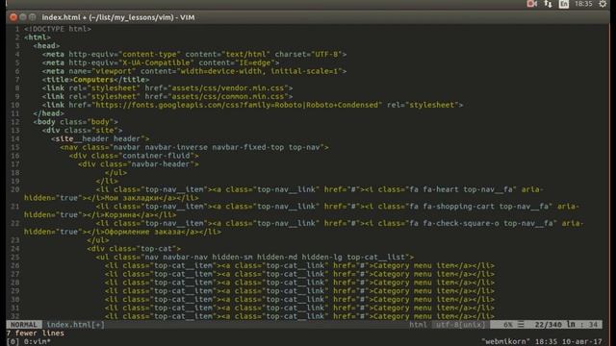Open the En keyboard layout indicator
This screenshot has width=616, height=346.
(x=564, y=4)
